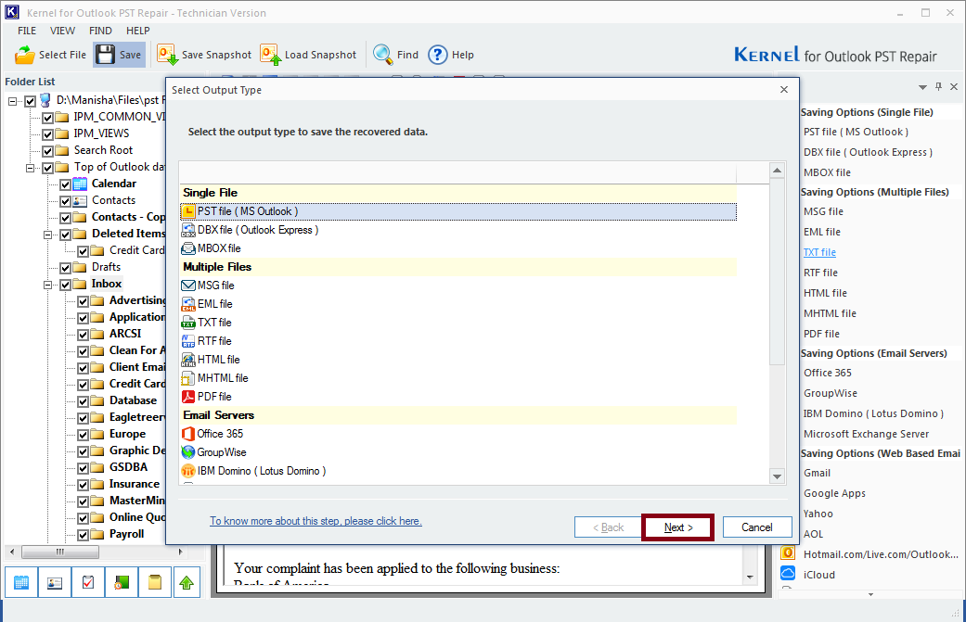Open the 'please click here' help link
The image size is (966, 622).
pyautogui.click(x=316, y=521)
